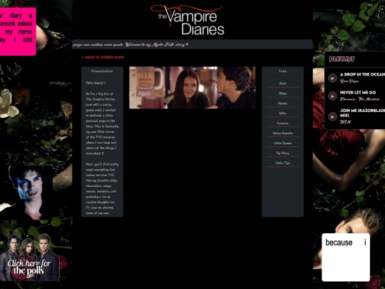Viewport: 385px width, 289px height.
Task: Click the Presentation panel heading
Action: (102, 71)
